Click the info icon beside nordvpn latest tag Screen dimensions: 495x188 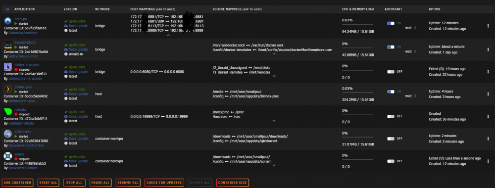coord(66,31)
